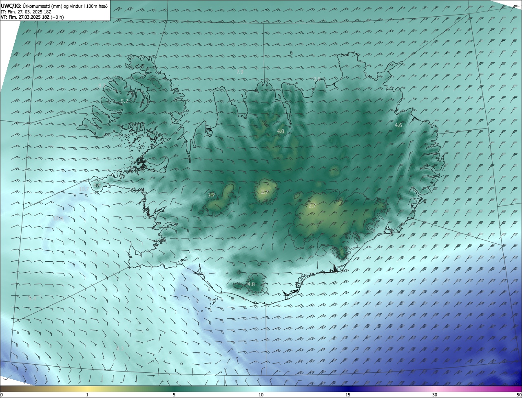Click the colour scale label "50"

519,395
